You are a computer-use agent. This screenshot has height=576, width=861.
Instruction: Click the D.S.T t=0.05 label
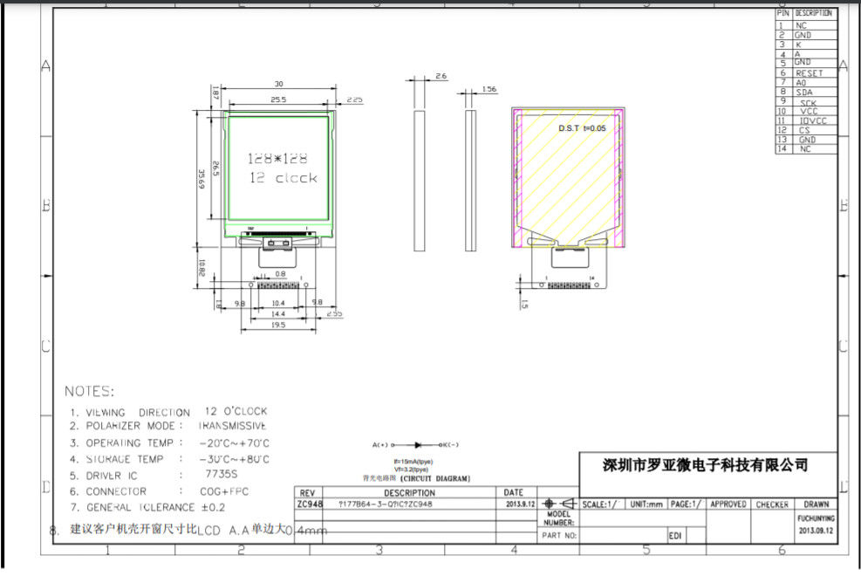coord(581,128)
